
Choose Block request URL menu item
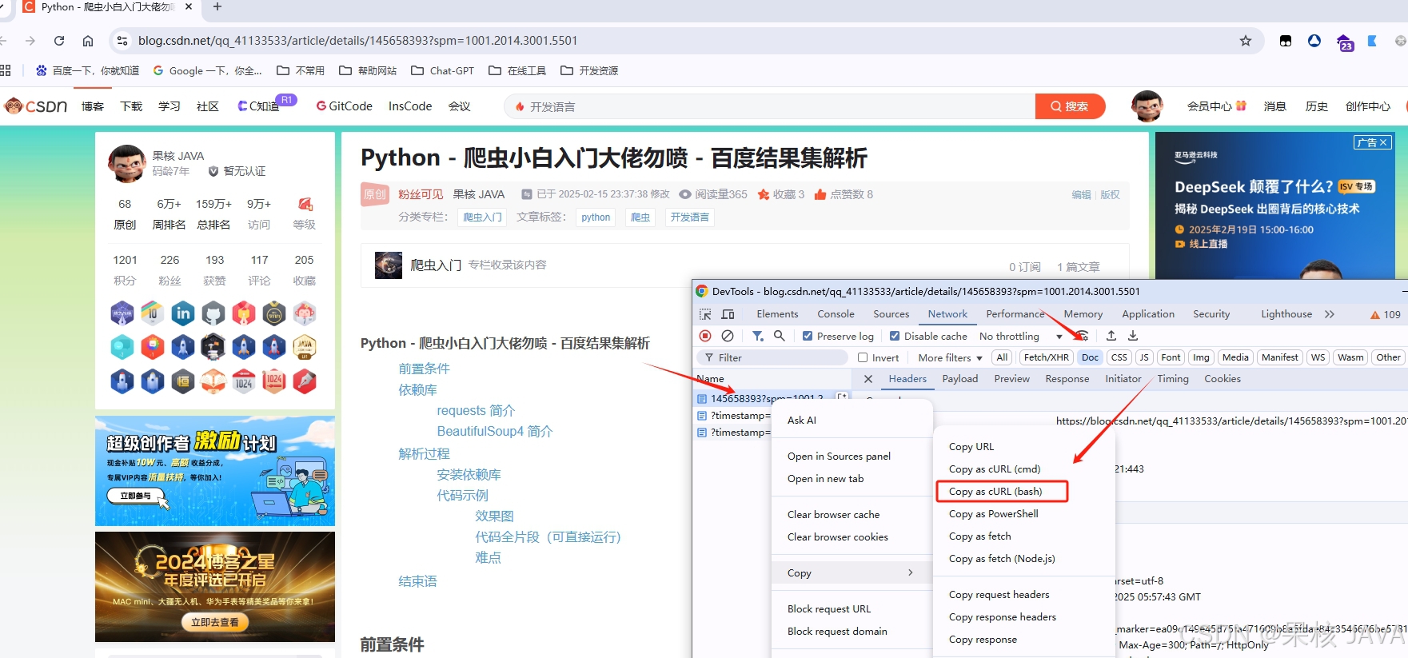851,608
